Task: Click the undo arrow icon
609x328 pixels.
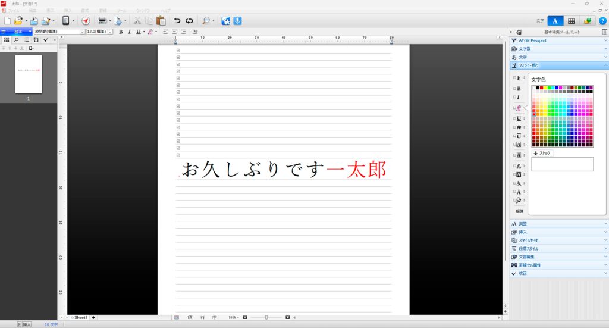Action: click(x=177, y=21)
